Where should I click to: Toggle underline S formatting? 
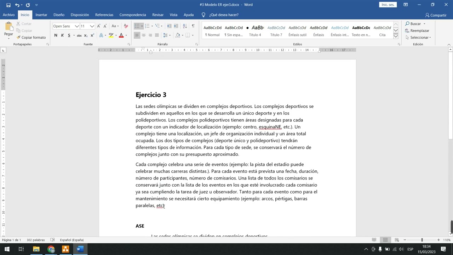point(69,35)
